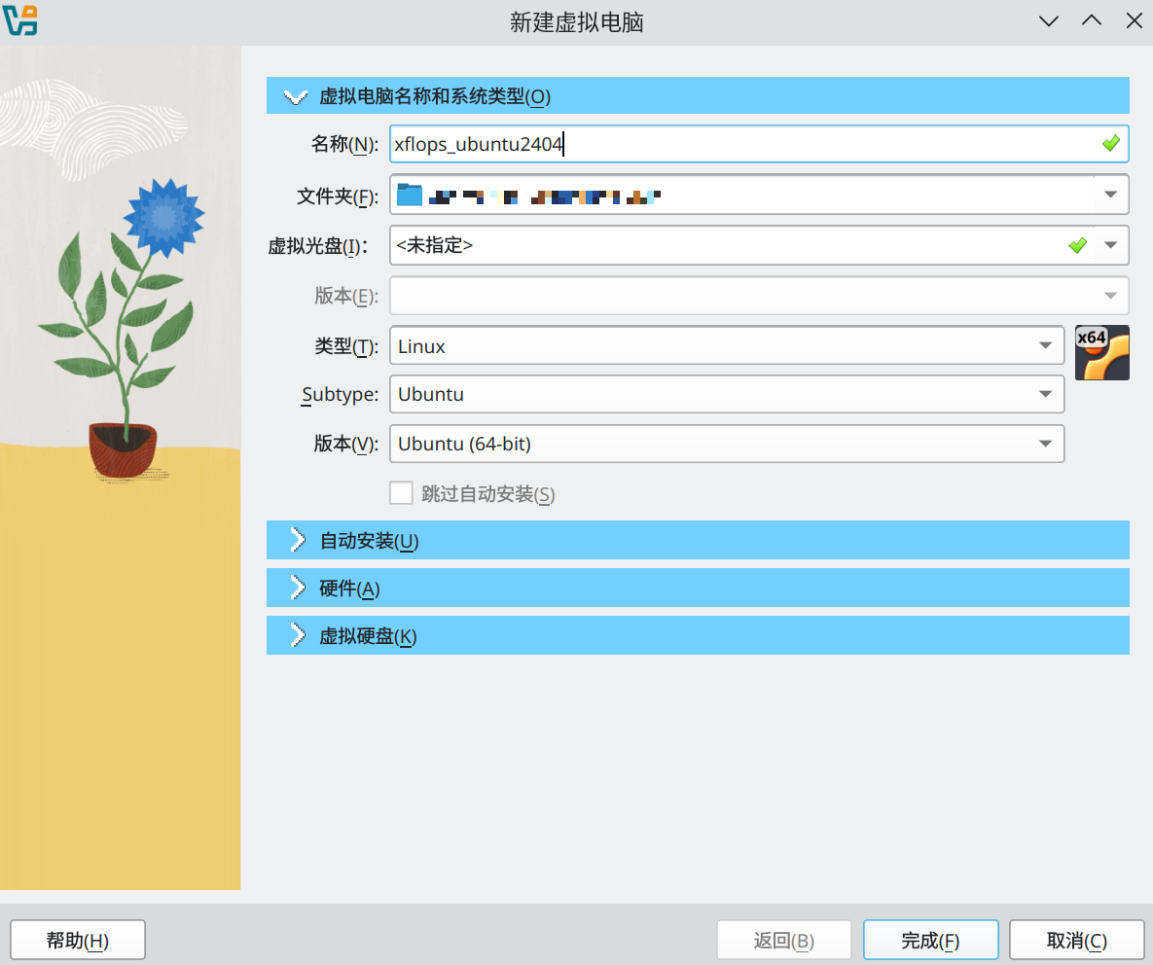Click the green checkmark in the 虚拟光盘 field
The image size is (1153, 965).
[1077, 245]
